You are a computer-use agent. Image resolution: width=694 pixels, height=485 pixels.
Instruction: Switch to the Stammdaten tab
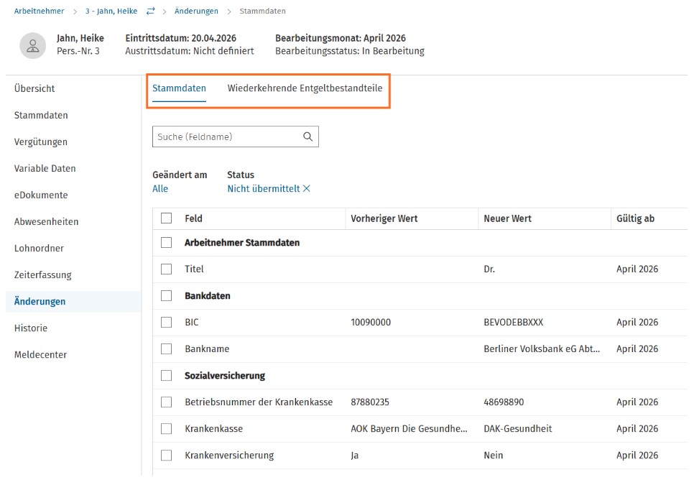point(180,88)
